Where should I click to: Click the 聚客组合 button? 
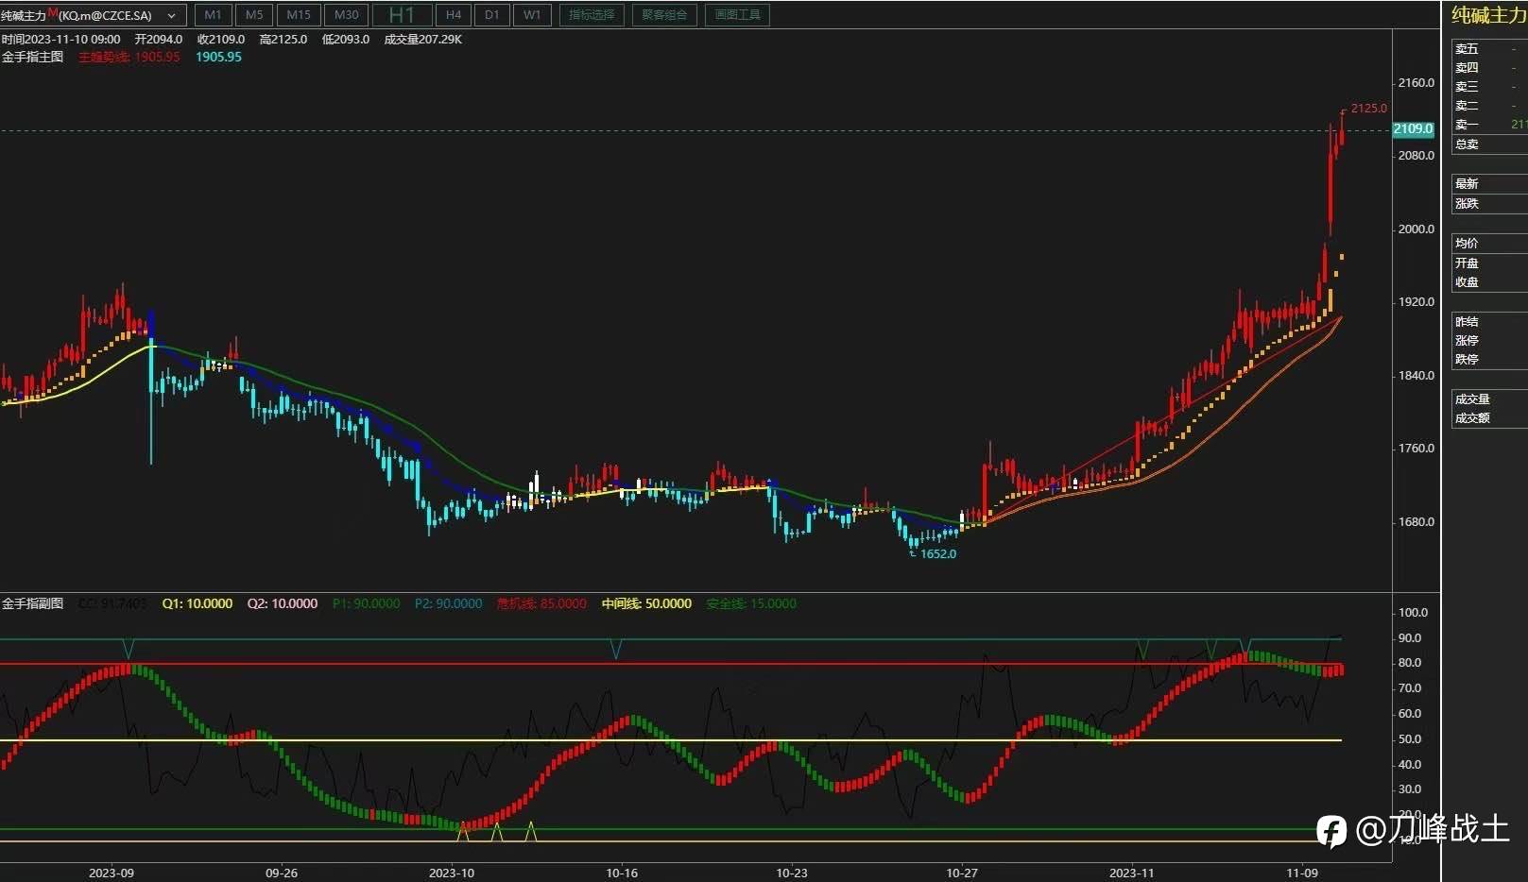click(x=664, y=15)
